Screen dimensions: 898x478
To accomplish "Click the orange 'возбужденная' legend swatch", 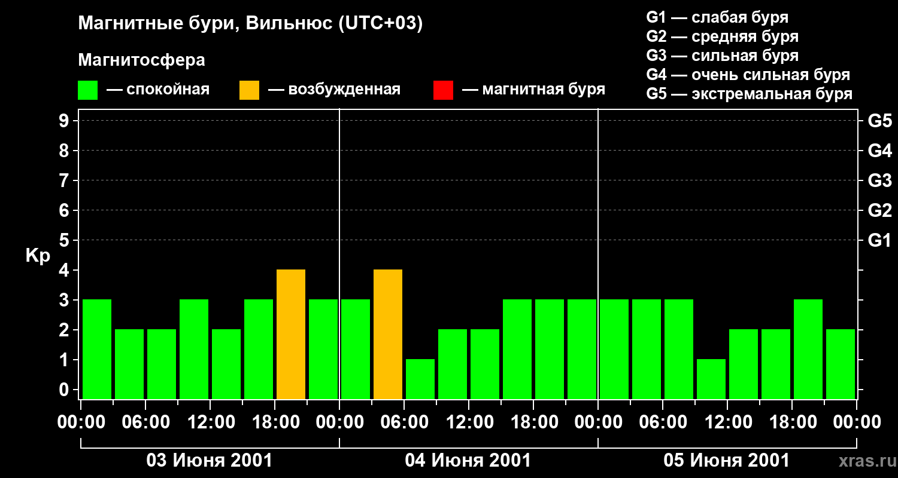I will pos(249,90).
